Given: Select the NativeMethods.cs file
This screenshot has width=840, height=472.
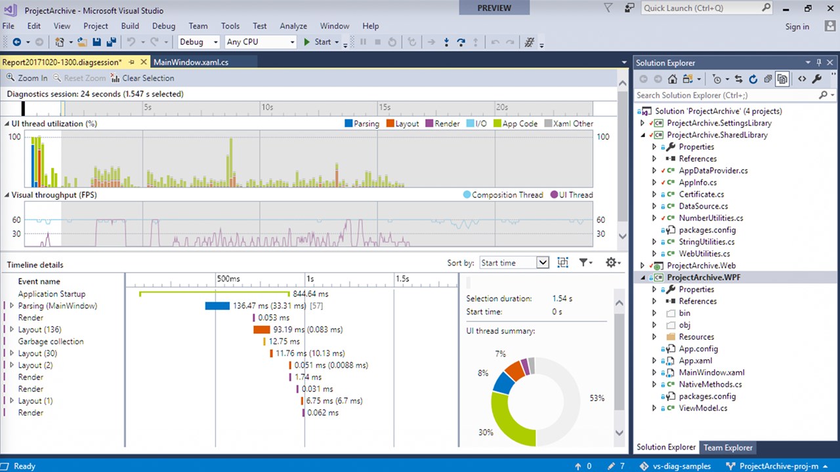Looking at the screenshot, I should click(x=710, y=384).
